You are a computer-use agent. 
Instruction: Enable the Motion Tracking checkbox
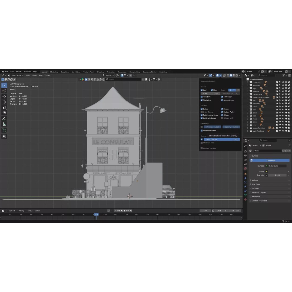click(202, 148)
